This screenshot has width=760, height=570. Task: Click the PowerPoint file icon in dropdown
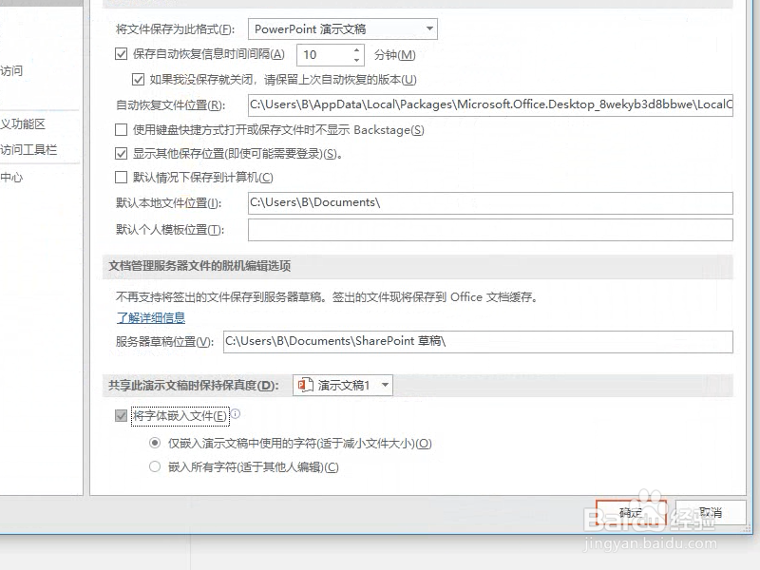pyautogui.click(x=305, y=386)
